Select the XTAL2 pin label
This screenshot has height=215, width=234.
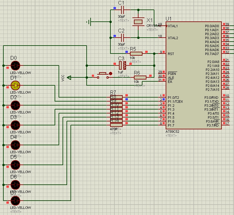click(173, 38)
